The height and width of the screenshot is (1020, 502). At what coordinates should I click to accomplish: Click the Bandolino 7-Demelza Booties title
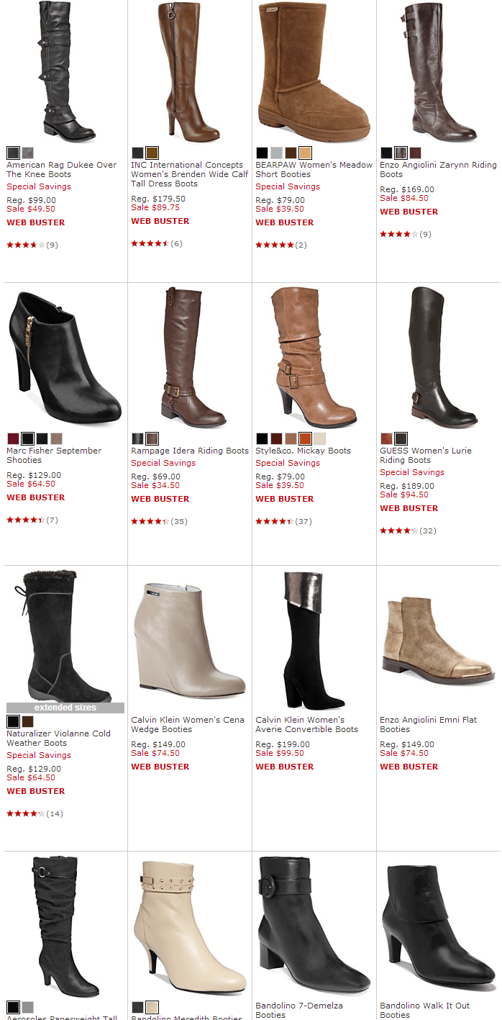(299, 1010)
